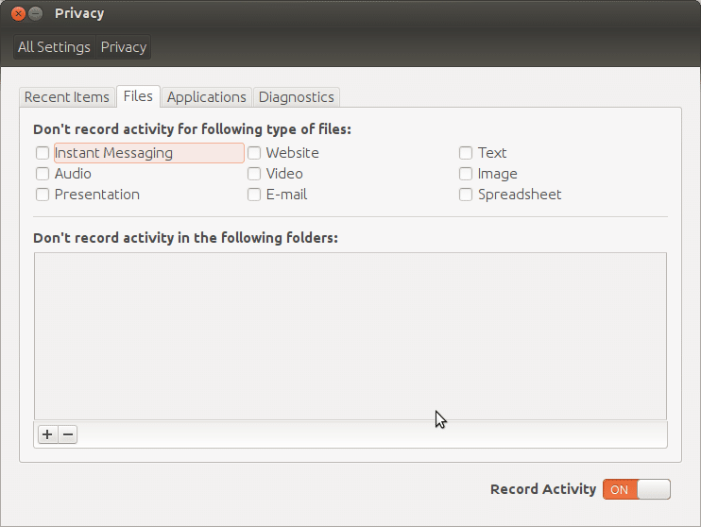Screen dimensions: 701x527
Task: Select the Video checkbox
Action: tap(254, 174)
